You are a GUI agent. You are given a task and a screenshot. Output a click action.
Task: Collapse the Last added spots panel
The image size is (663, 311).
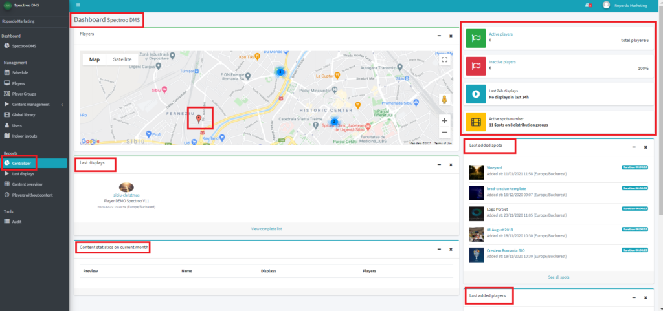point(634,147)
